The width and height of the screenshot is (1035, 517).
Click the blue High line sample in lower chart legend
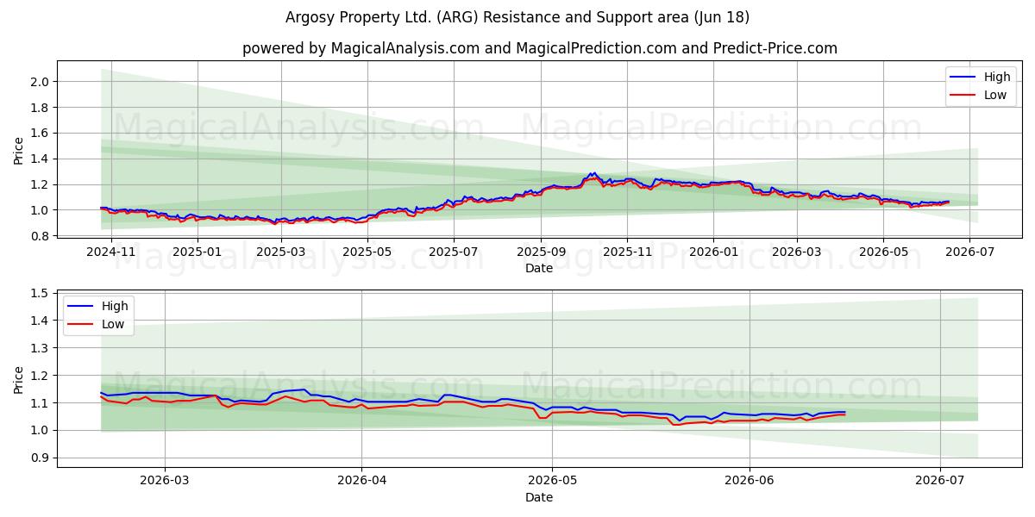tap(80, 306)
